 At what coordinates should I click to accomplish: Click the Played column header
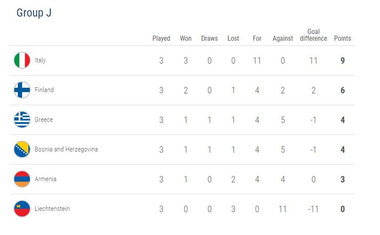click(x=161, y=39)
